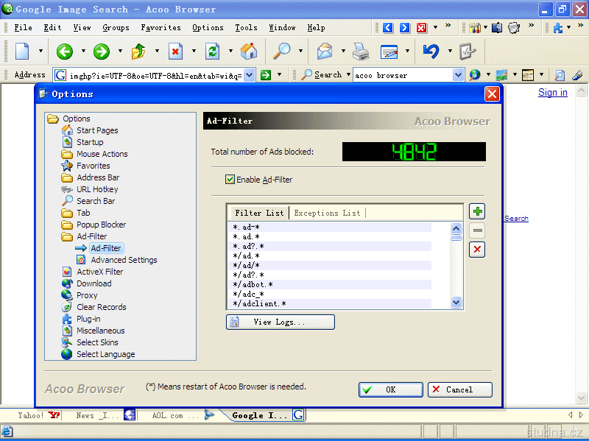Screen dimensions: 589x441
Task: Click OK to confirm options
Action: [x=391, y=390]
